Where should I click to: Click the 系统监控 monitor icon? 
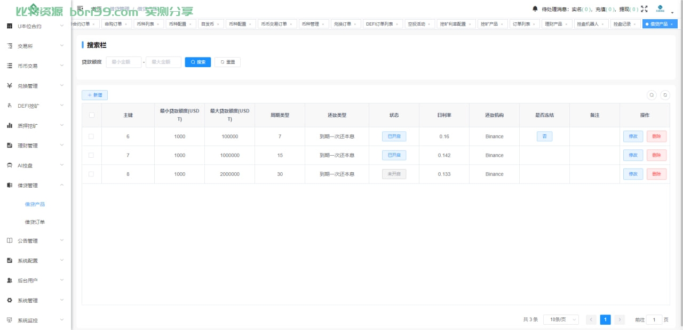pos(10,320)
